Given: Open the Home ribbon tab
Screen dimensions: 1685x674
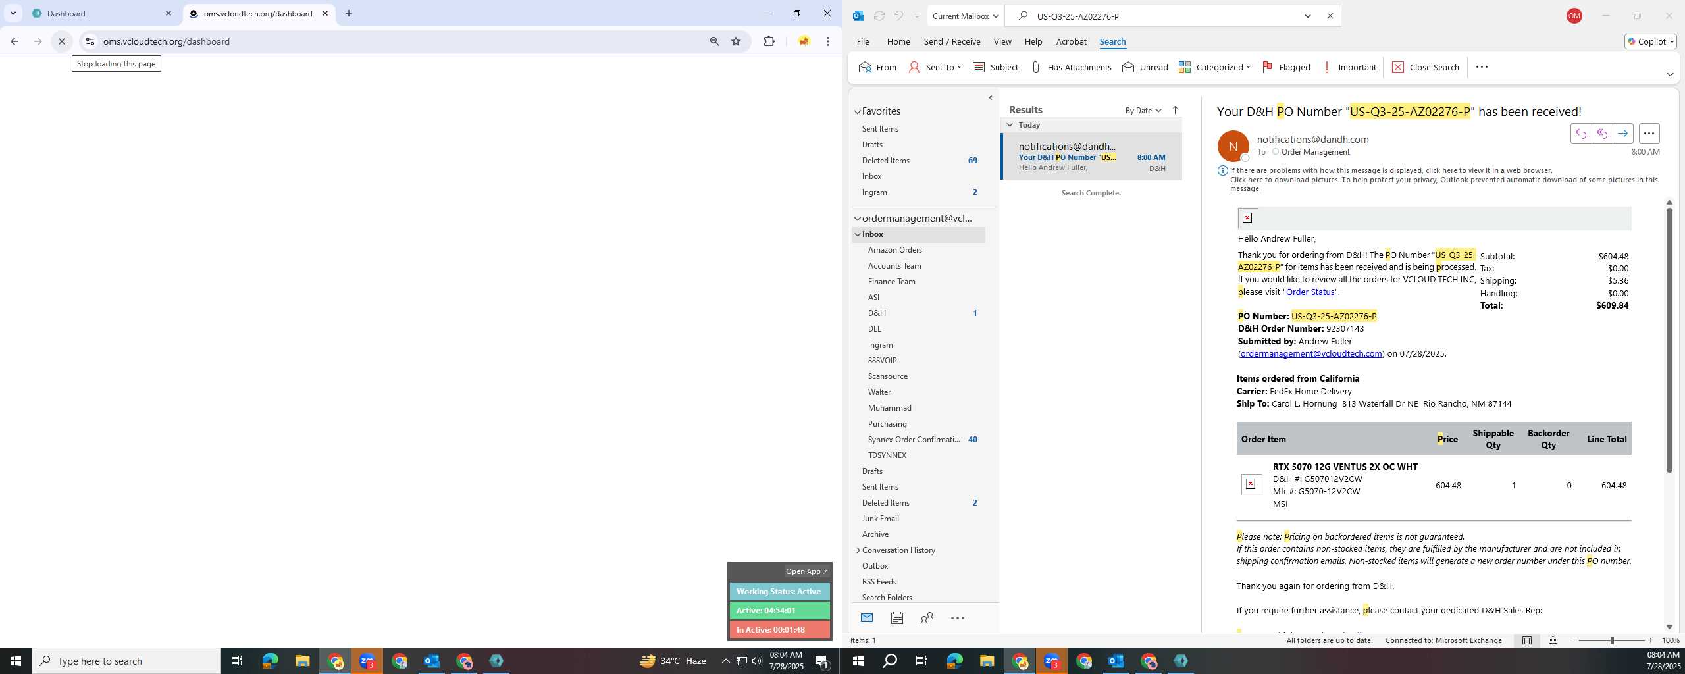Looking at the screenshot, I should coord(898,41).
